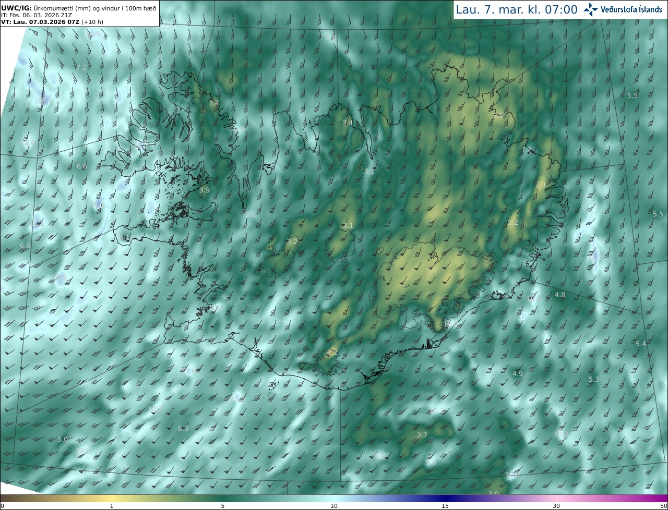Click the 5.3 value on the map
668x510 pixels.
pos(594,380)
